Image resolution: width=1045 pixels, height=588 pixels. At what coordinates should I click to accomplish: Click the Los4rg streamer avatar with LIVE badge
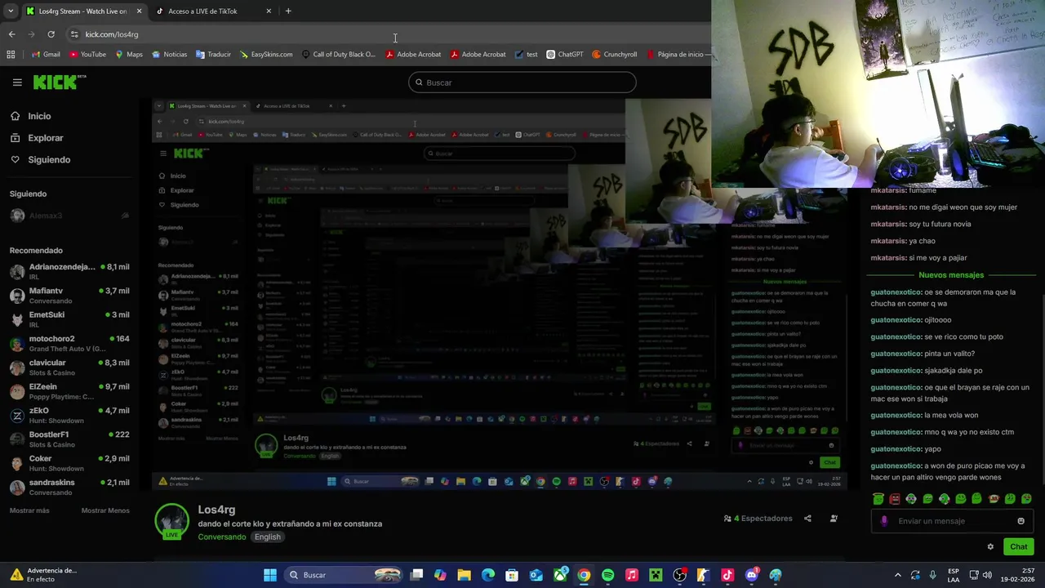(x=171, y=521)
